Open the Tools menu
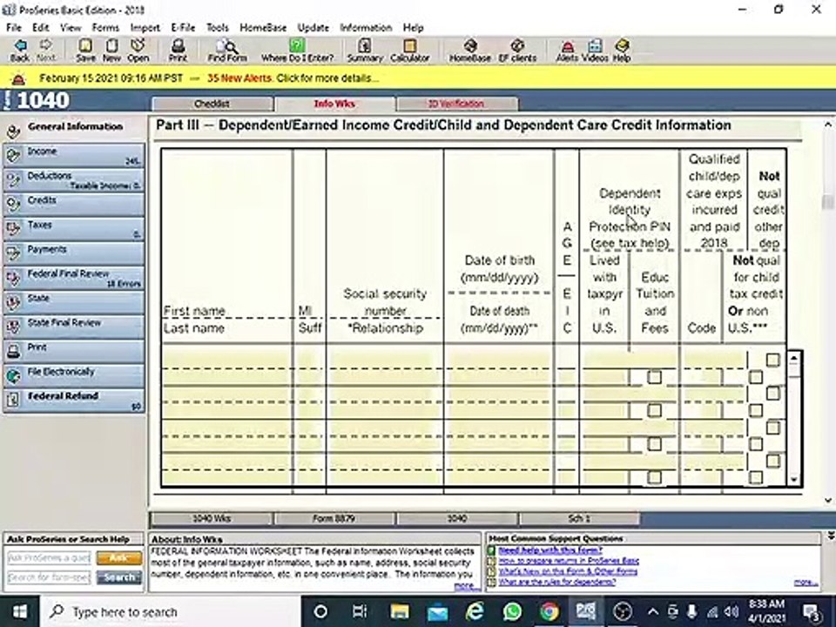 pyautogui.click(x=218, y=28)
